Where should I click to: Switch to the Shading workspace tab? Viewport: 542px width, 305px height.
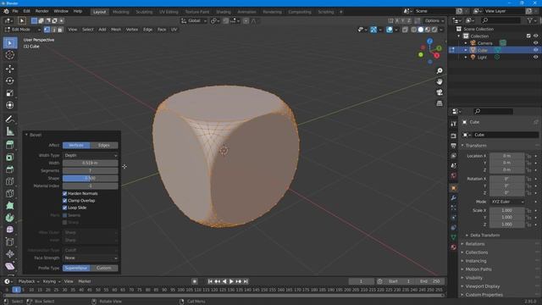(224, 12)
